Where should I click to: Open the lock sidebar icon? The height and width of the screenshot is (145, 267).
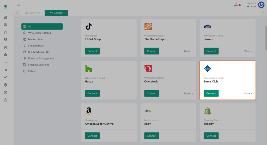pos(5,100)
